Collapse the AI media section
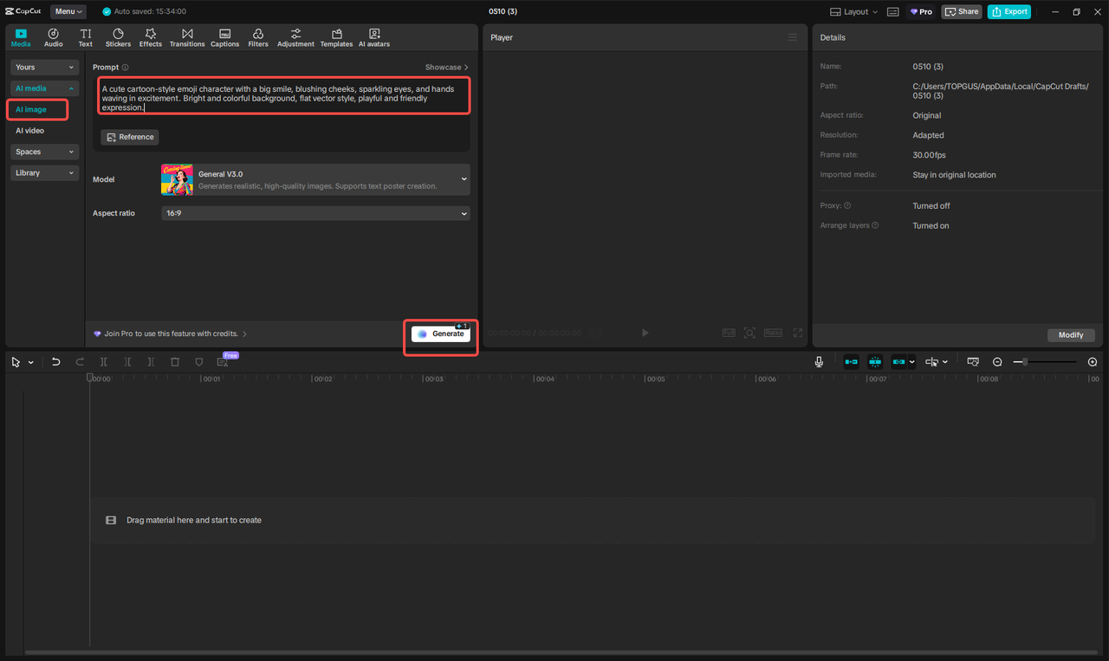 (x=45, y=88)
